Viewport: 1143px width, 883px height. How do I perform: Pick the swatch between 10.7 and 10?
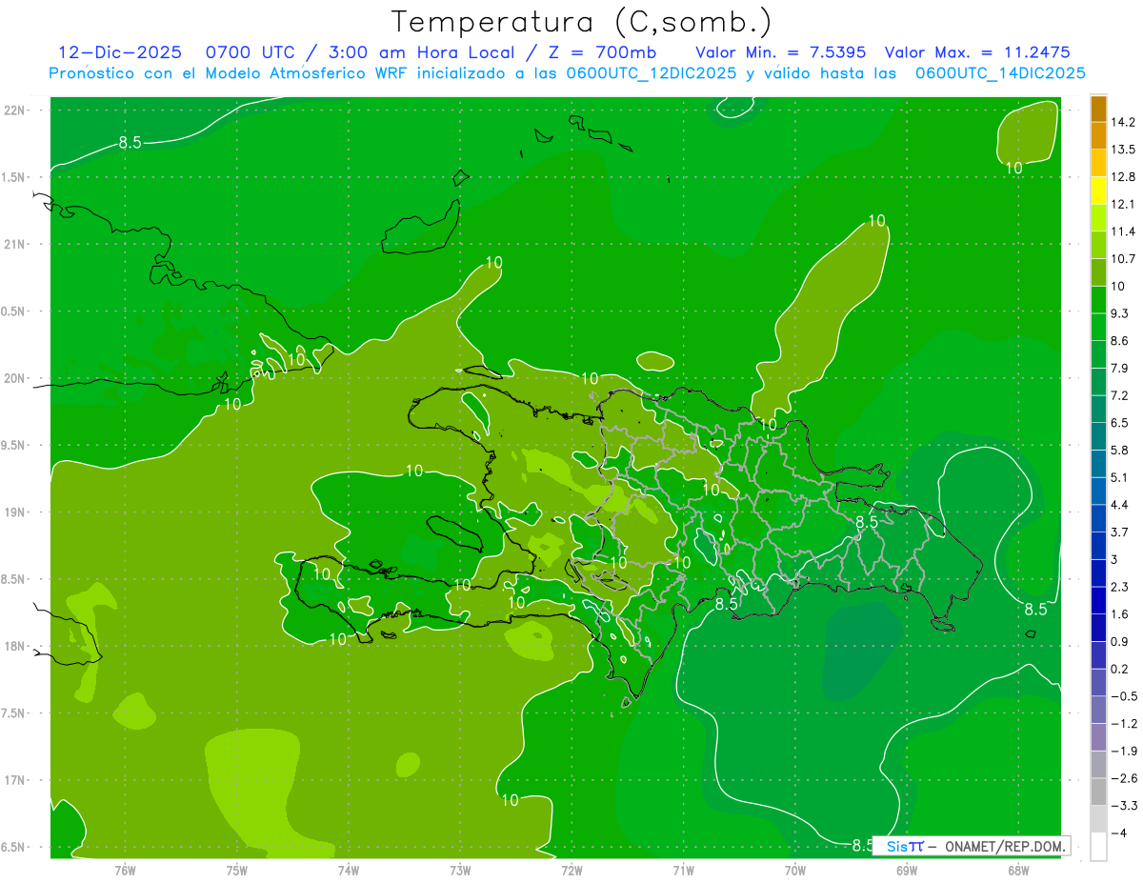tap(1098, 272)
